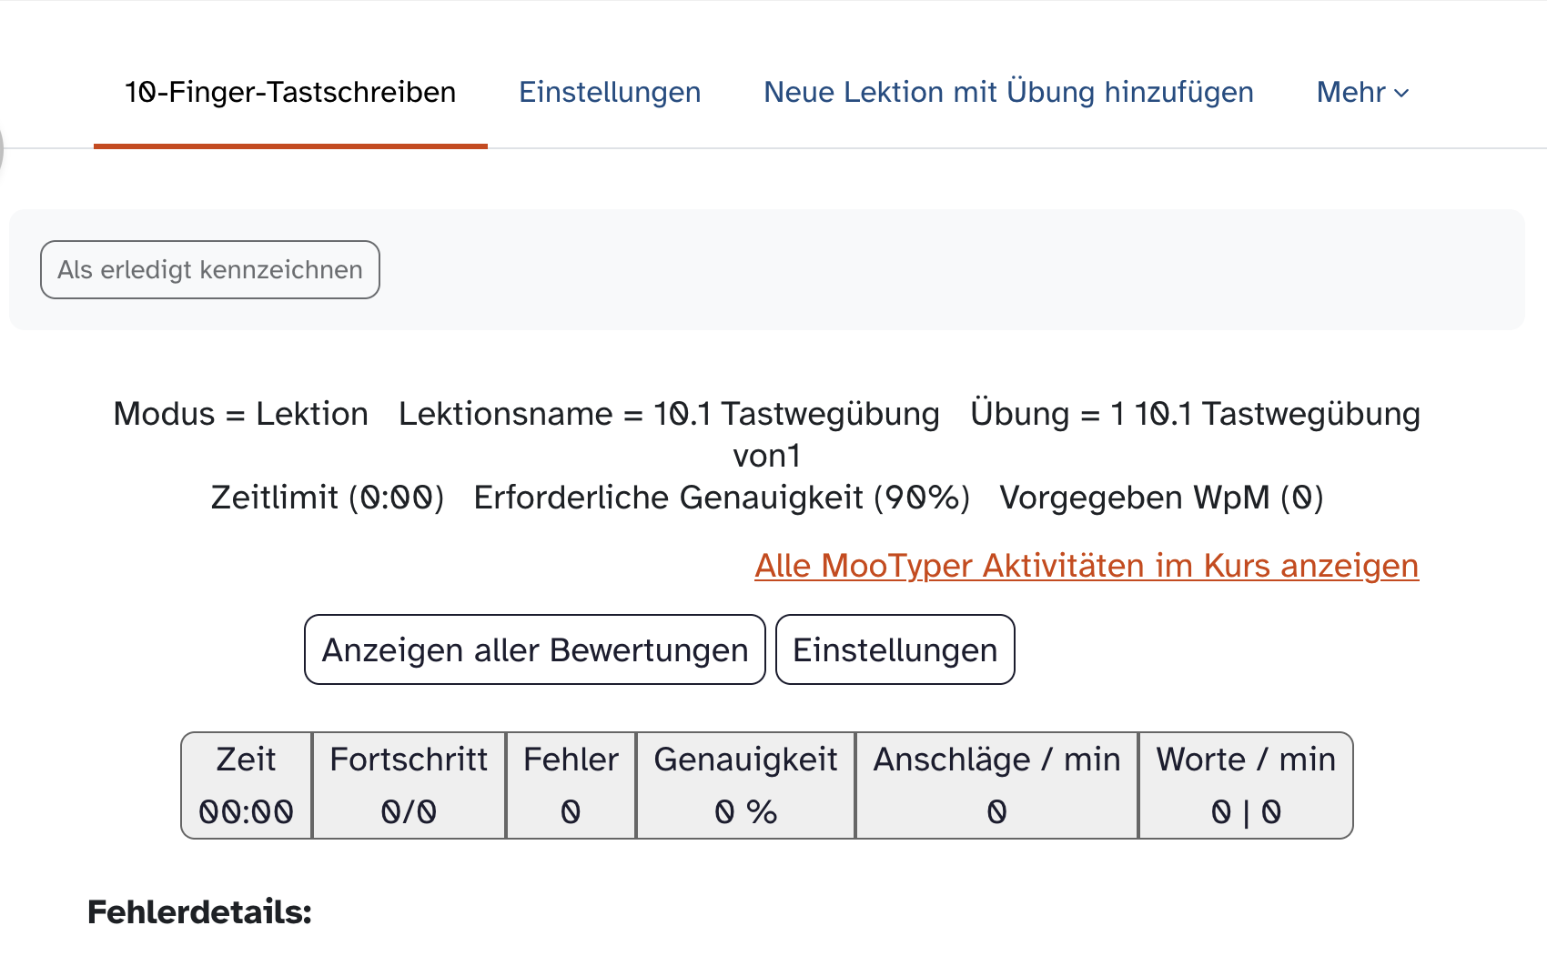This screenshot has height=966, width=1547.
Task: Click the Vorgegeben WpM (0) text
Action: pyautogui.click(x=1162, y=498)
